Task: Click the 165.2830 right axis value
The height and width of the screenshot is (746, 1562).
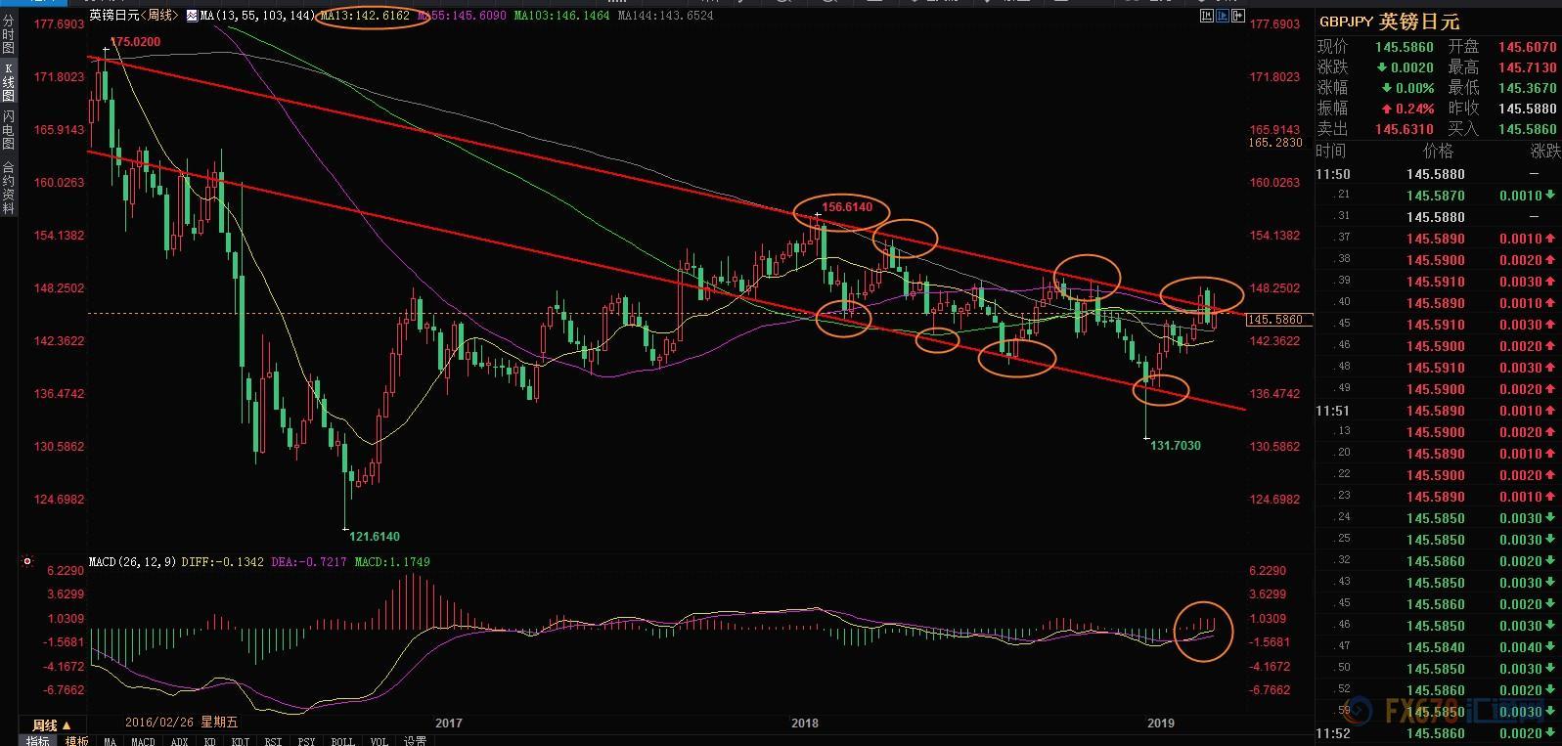Action: 1275,143
